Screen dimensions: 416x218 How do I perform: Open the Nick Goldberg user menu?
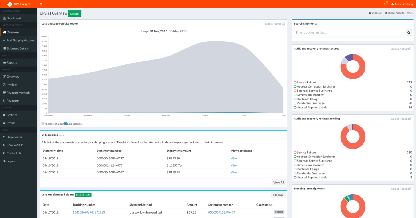tap(402, 4)
